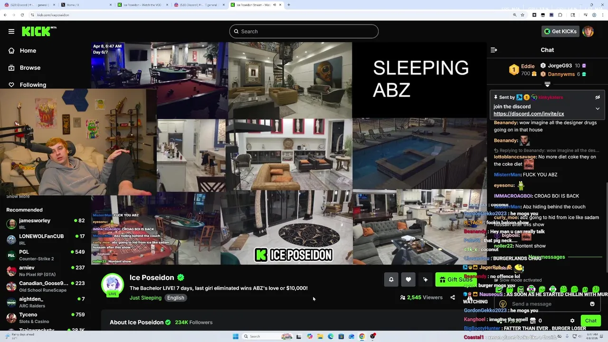The height and width of the screenshot is (342, 608).
Task: Click the Get KICKs button
Action: coord(560,31)
